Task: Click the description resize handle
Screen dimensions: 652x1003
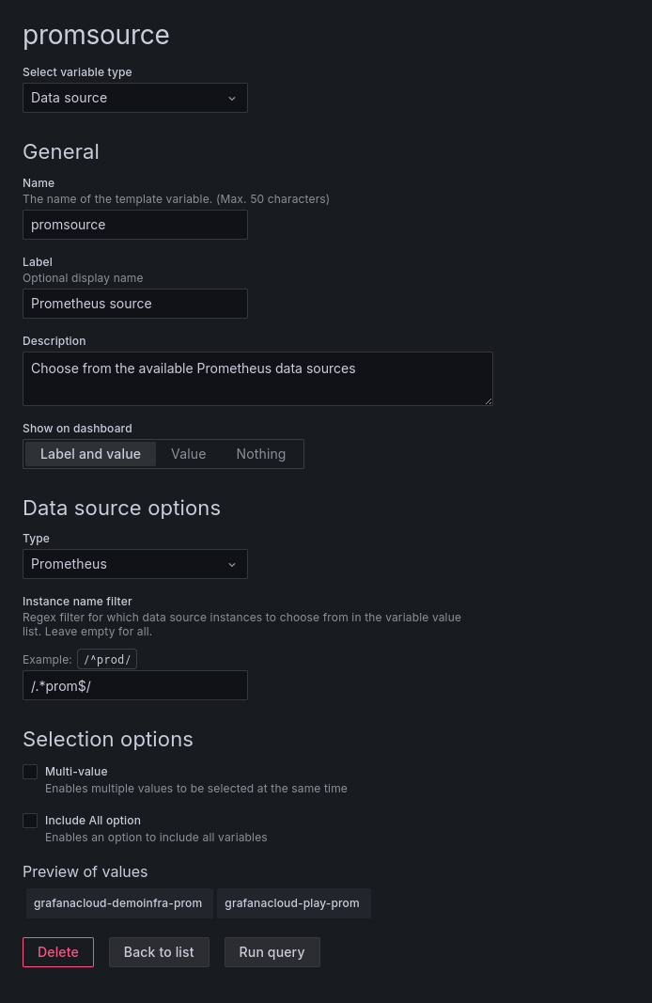Action: click(489, 402)
